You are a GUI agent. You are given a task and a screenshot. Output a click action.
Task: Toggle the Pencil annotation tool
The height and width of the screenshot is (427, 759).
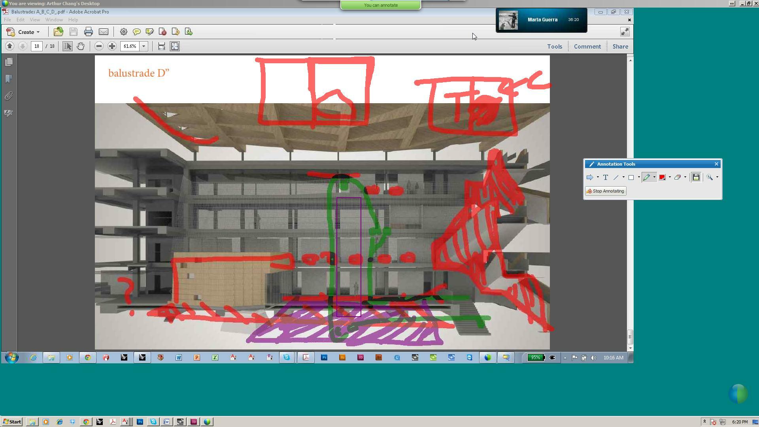[x=647, y=178]
